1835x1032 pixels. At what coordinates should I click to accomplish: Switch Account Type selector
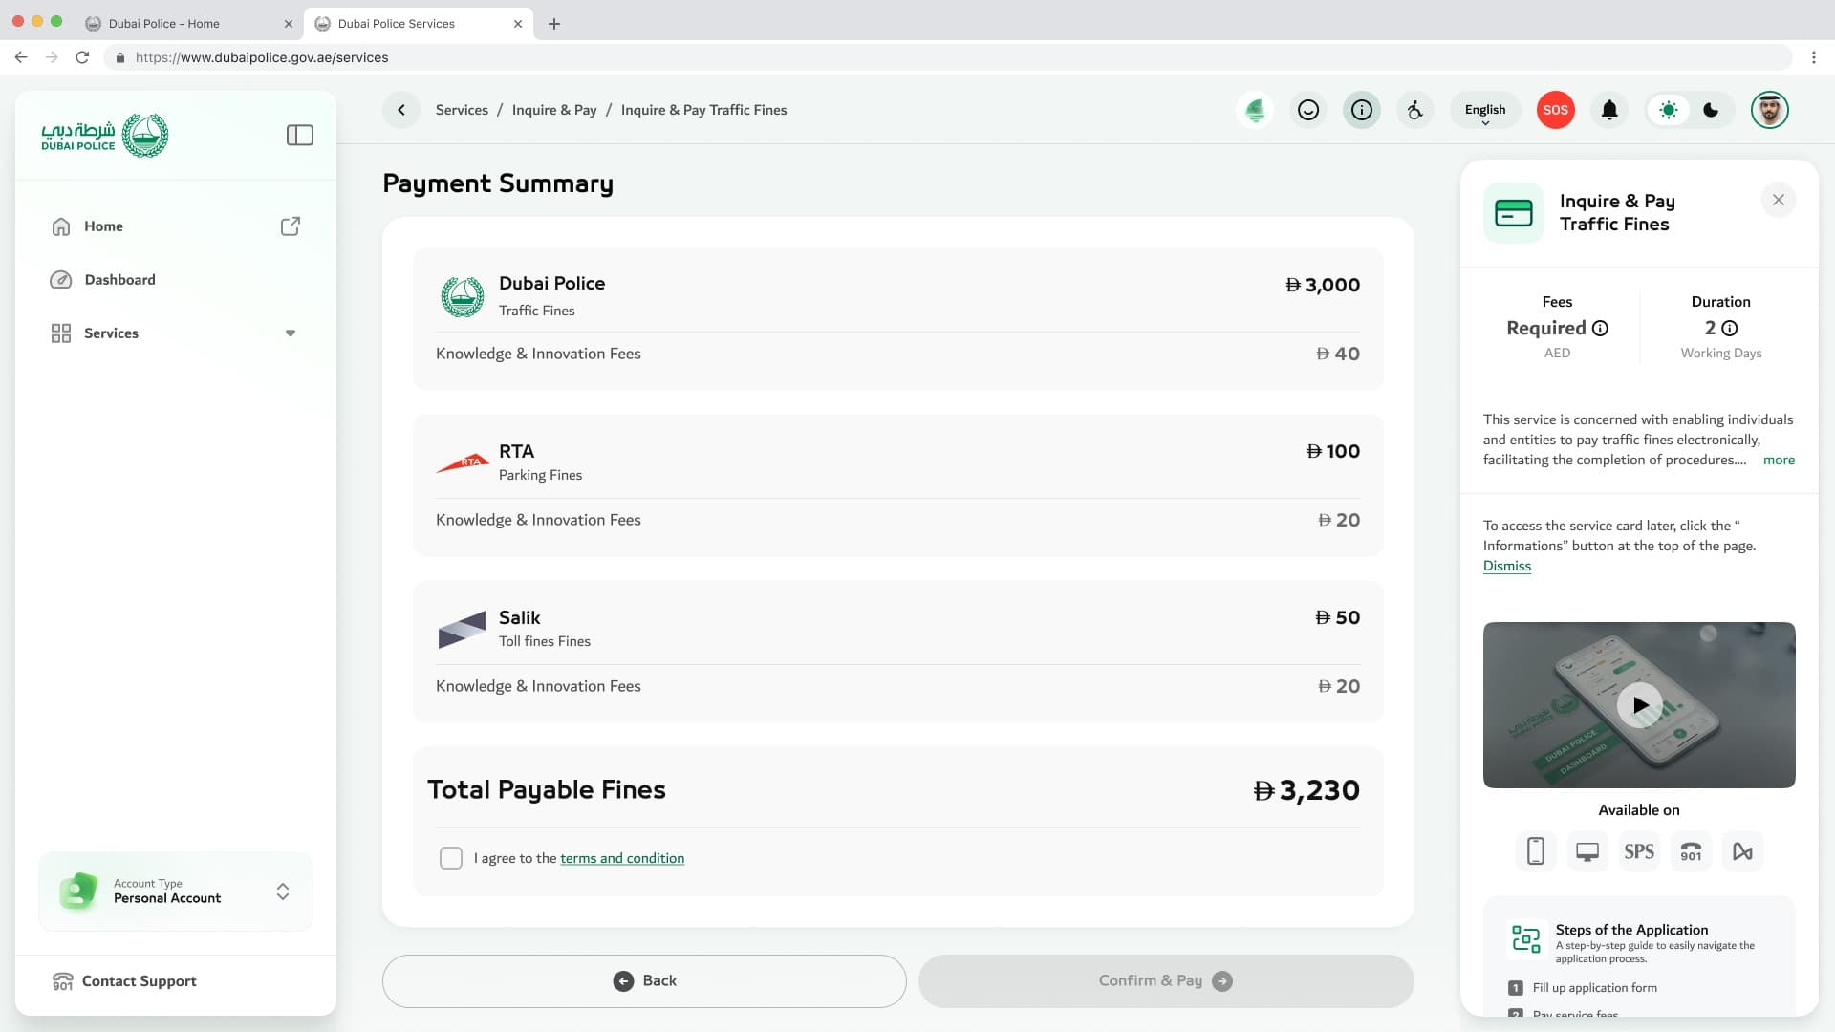click(176, 892)
